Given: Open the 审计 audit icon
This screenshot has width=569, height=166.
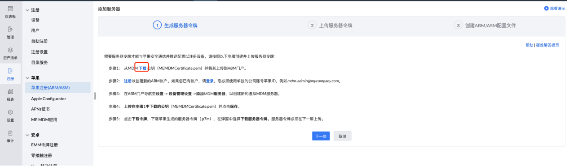Looking at the screenshot, I should pyautogui.click(x=10, y=133).
